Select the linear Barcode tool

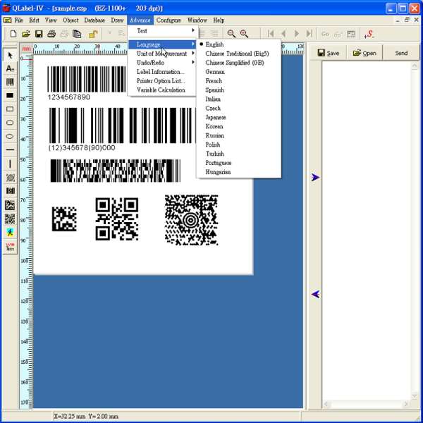point(10,82)
